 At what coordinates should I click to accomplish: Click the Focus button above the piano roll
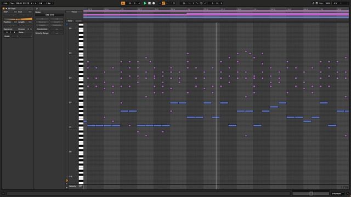pyautogui.click(x=74, y=12)
